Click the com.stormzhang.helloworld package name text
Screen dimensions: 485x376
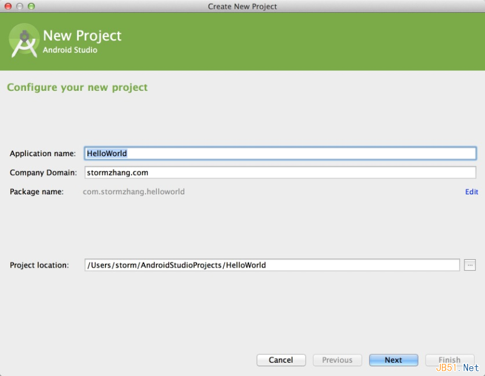(133, 192)
